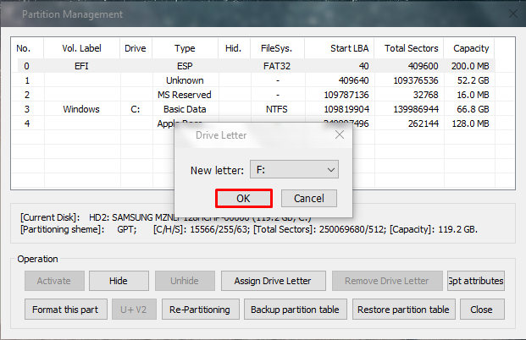Click the Vol. Label column header

81,49
